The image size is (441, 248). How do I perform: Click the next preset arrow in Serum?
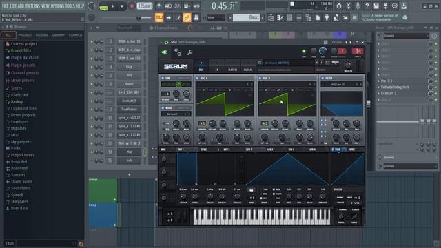322,63
